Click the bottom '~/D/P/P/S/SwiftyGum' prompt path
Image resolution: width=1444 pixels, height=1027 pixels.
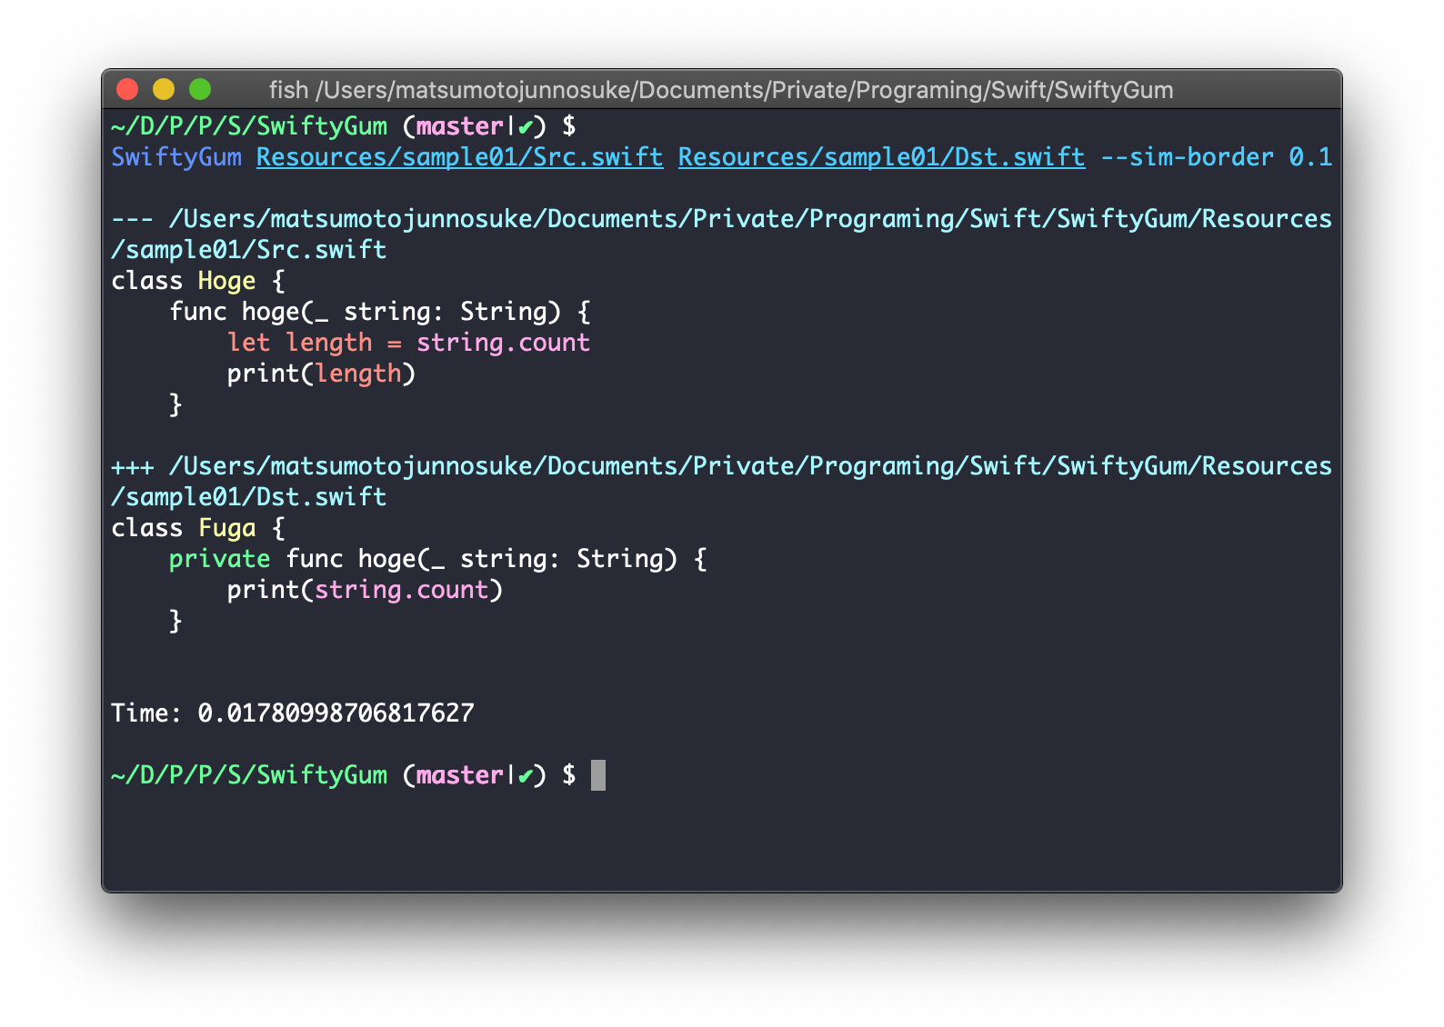[x=249, y=775]
